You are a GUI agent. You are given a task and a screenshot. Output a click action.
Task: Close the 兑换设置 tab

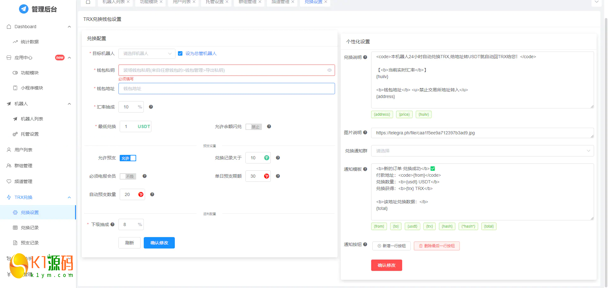(326, 2)
